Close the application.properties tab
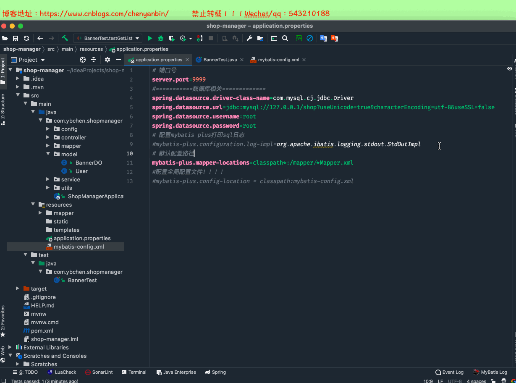Screen dimensions: 516x383 (x=187, y=60)
